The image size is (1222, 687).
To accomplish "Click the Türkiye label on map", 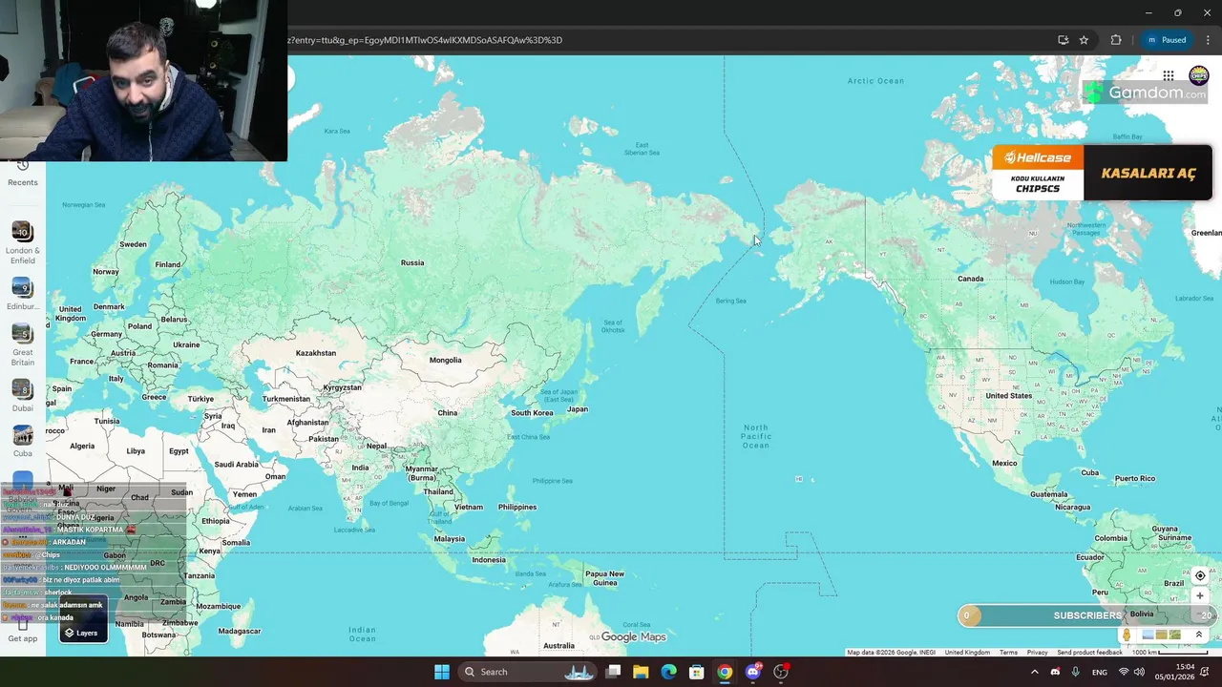I will 200,399.
